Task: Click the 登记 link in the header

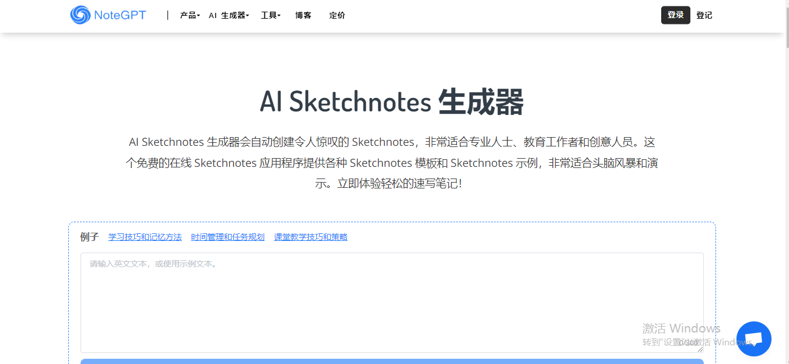Action: [x=704, y=15]
